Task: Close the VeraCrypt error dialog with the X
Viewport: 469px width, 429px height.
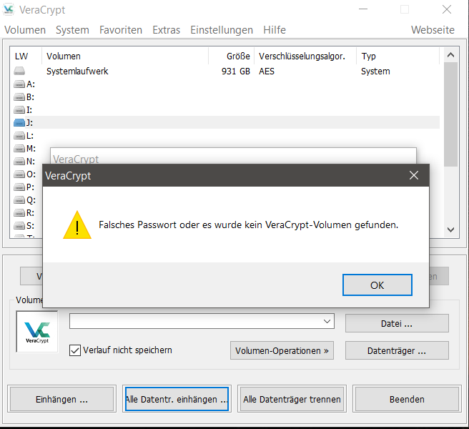Action: (x=414, y=175)
